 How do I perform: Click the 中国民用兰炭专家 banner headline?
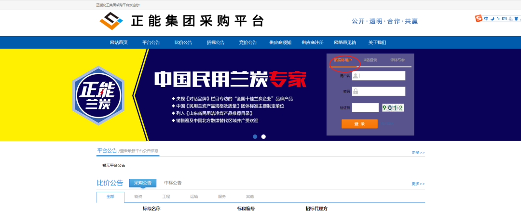(x=230, y=79)
